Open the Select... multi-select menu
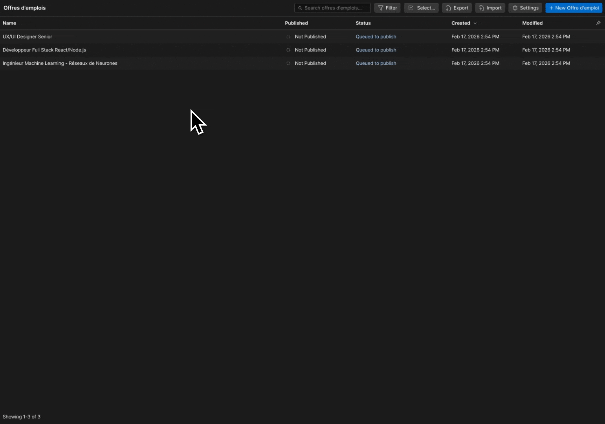 coord(421,7)
